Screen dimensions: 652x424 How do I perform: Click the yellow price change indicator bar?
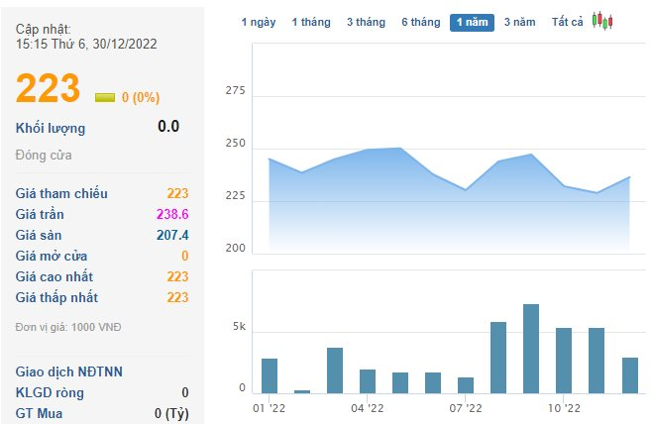click(105, 97)
